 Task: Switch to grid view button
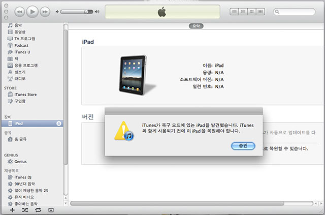click(x=252, y=12)
